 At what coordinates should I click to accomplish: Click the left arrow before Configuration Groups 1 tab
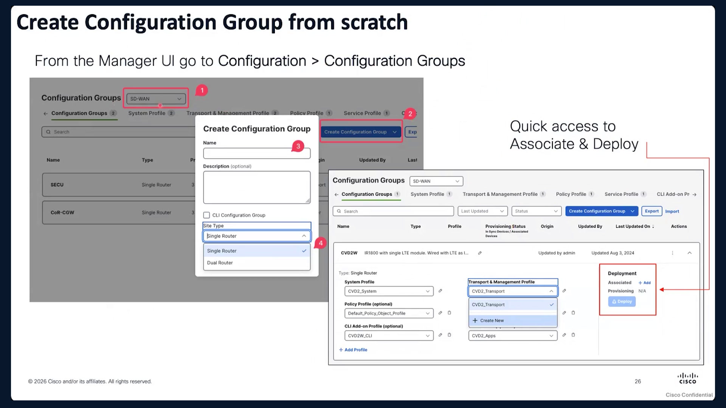(337, 195)
